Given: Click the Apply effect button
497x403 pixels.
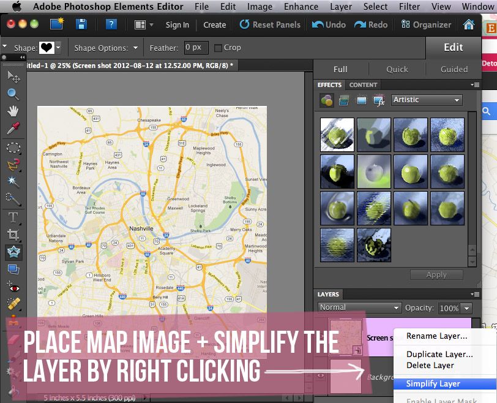Looking at the screenshot, I should [436, 274].
